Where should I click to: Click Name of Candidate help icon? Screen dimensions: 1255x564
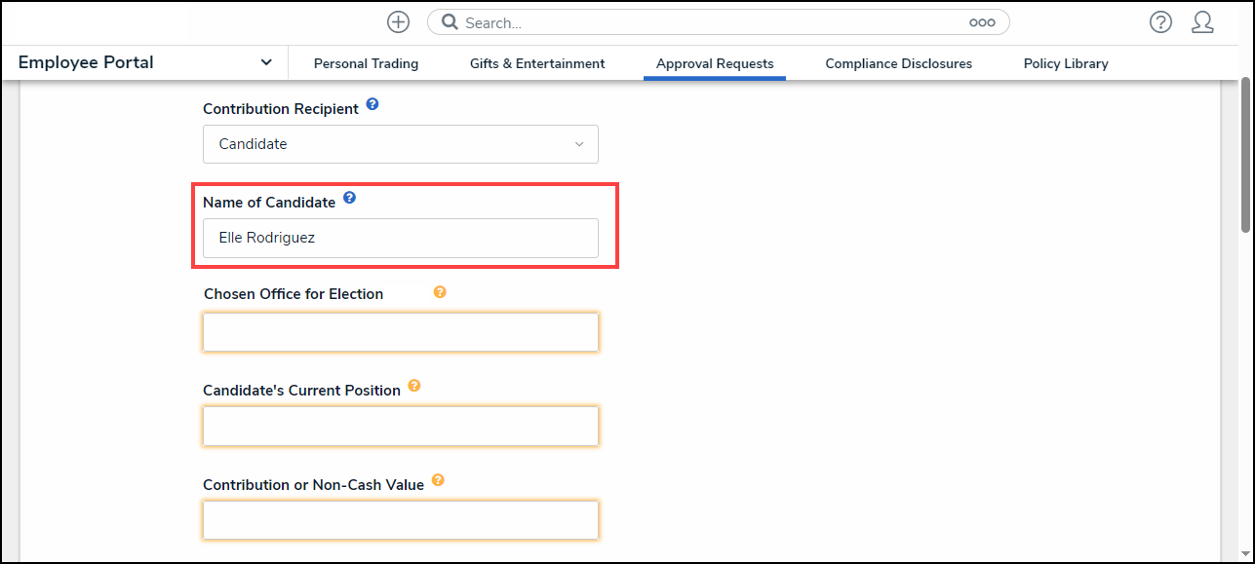[x=349, y=198]
